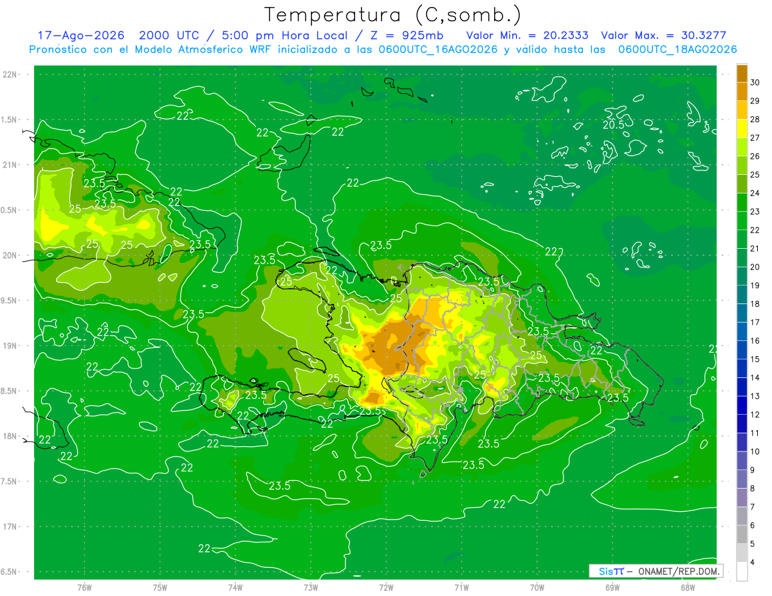Click the '22N' latitude axis label
Viewport: 772px width, 596px height.
click(x=10, y=75)
